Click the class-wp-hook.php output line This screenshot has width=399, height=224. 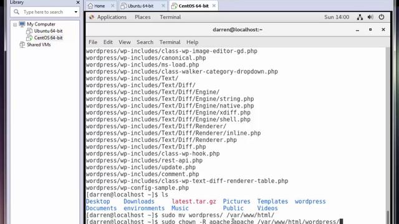(153, 154)
